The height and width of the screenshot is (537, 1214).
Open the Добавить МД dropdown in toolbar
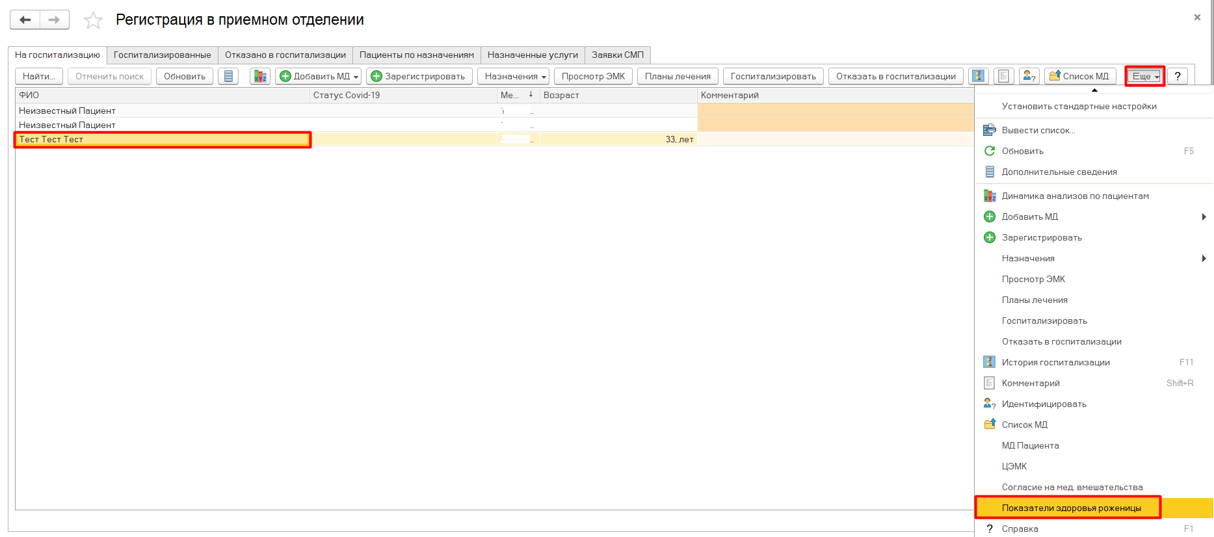tap(318, 76)
